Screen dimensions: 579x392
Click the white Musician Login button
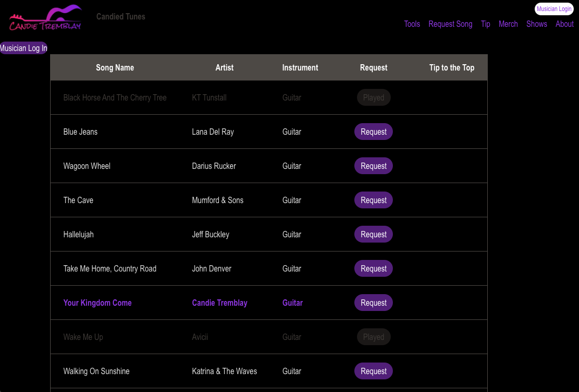point(554,9)
